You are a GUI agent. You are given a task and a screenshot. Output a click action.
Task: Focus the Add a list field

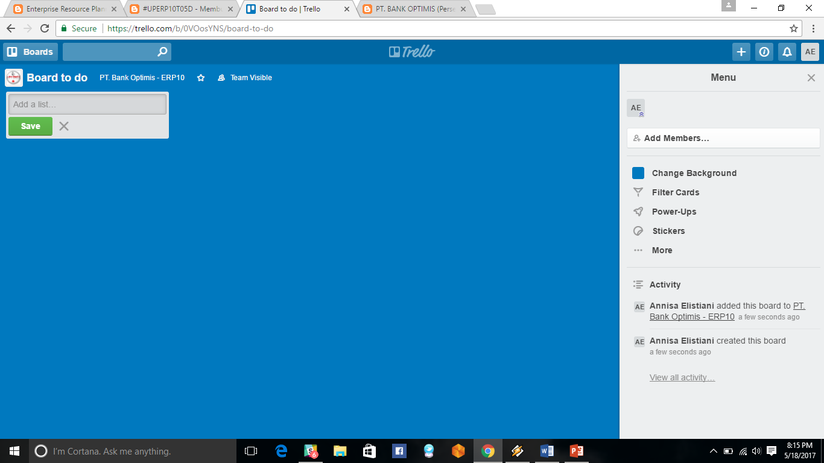(87, 104)
